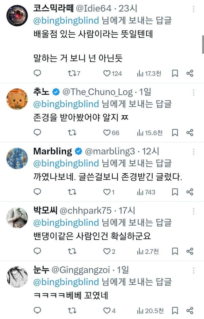
Task: Bookmark 추노's reply tweet
Action: 175,133
